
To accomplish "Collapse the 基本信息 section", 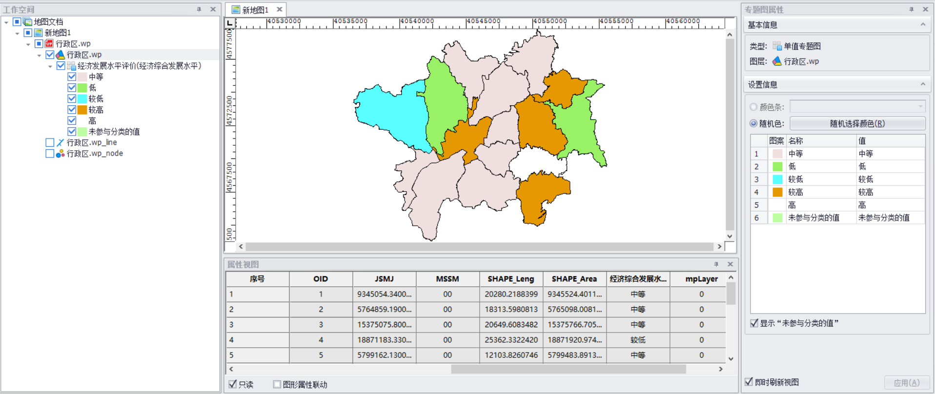I will point(923,24).
